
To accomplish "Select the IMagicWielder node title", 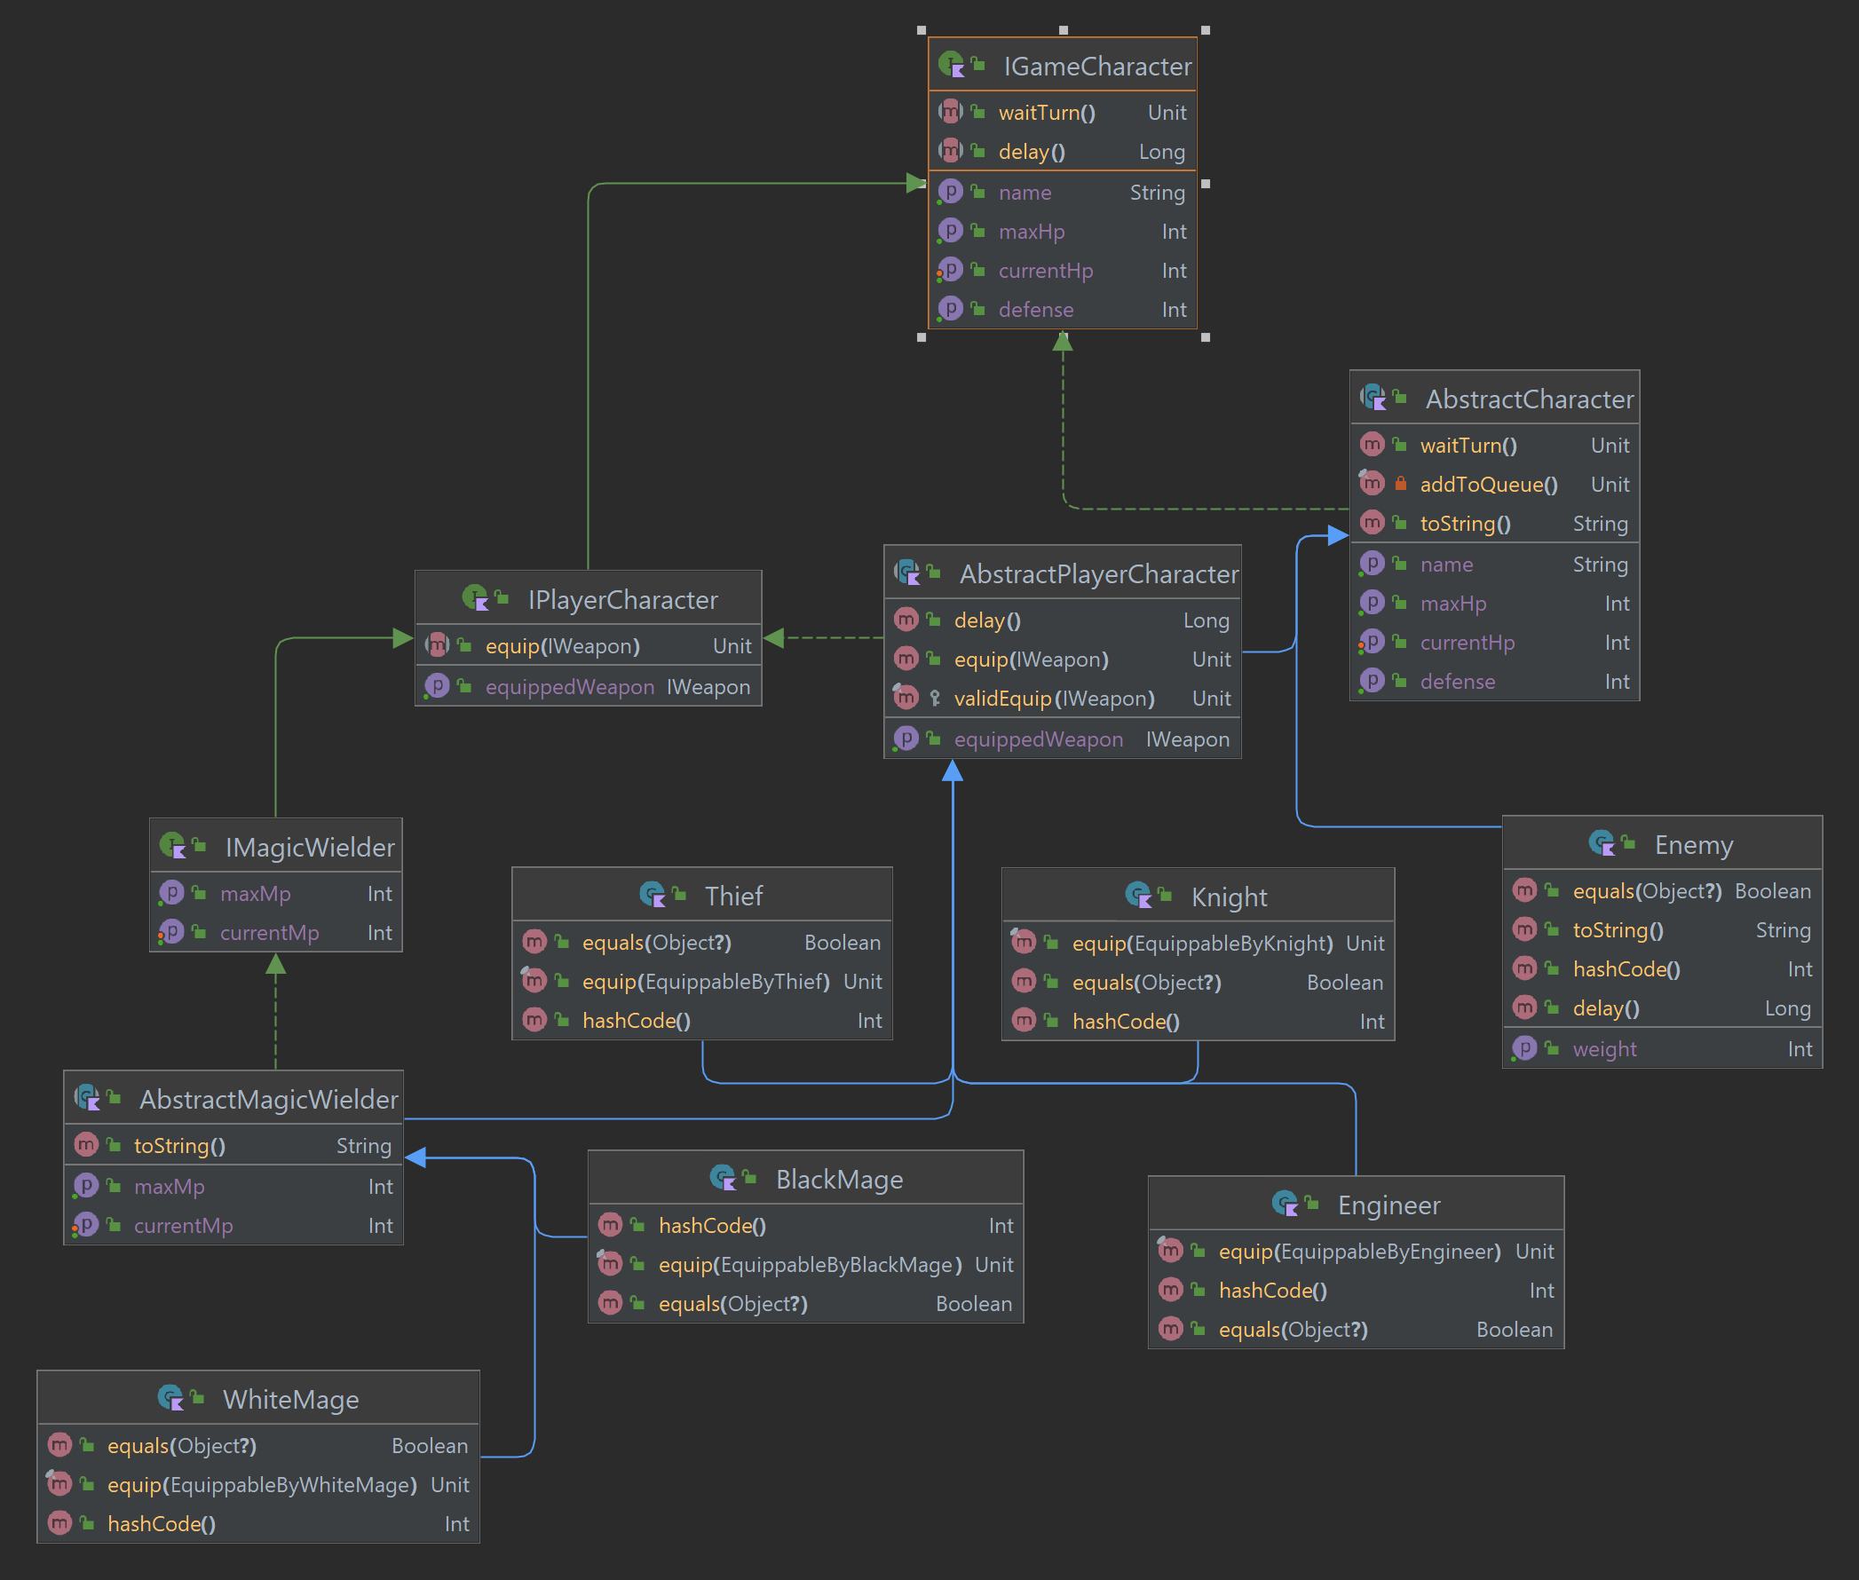I will tap(310, 848).
